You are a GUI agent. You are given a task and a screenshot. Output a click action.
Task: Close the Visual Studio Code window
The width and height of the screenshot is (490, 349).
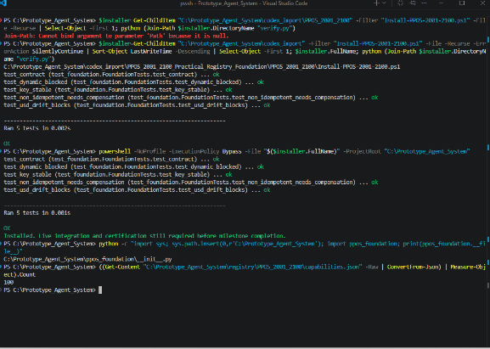(x=482, y=3)
